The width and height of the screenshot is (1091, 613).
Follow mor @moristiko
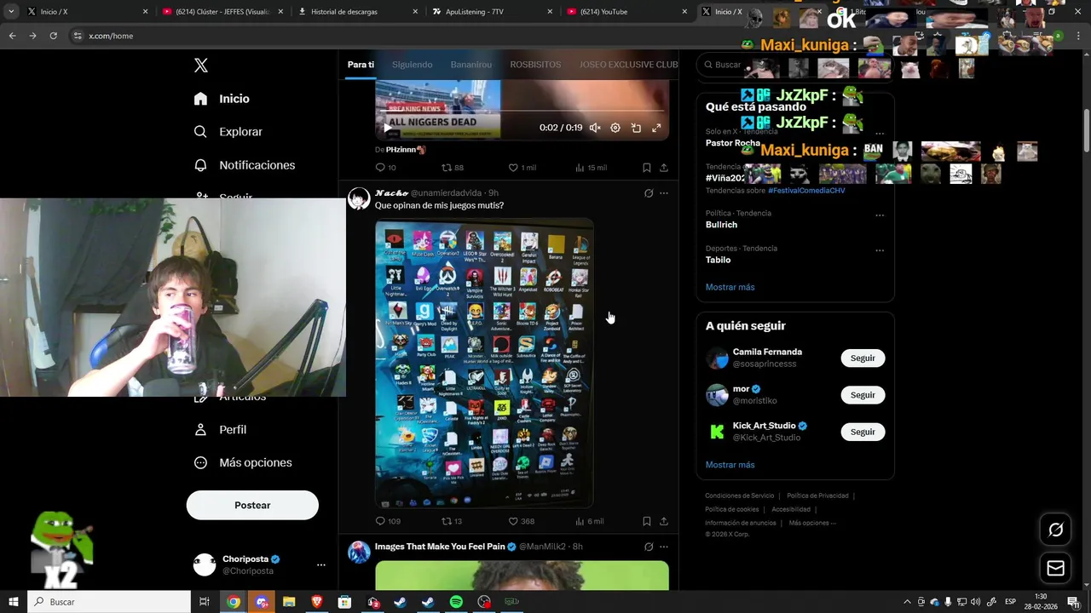tap(863, 395)
